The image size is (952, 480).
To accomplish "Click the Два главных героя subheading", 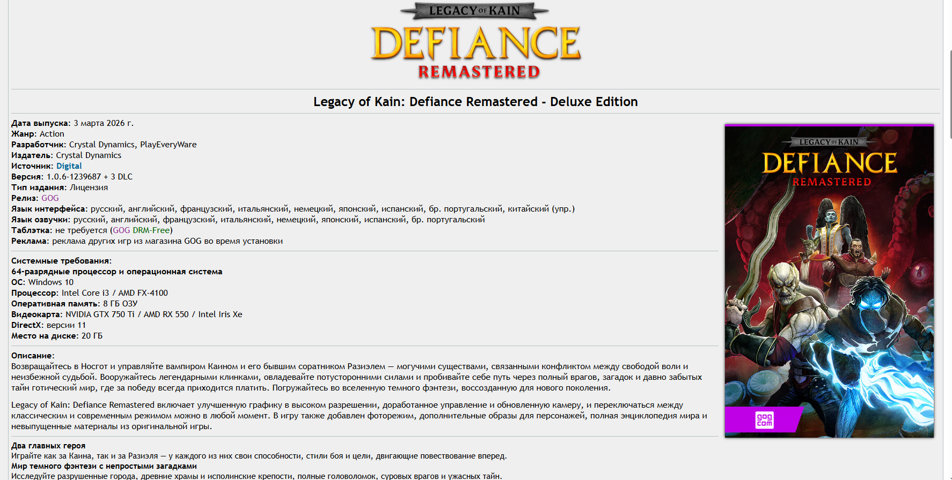I will pos(48,446).
